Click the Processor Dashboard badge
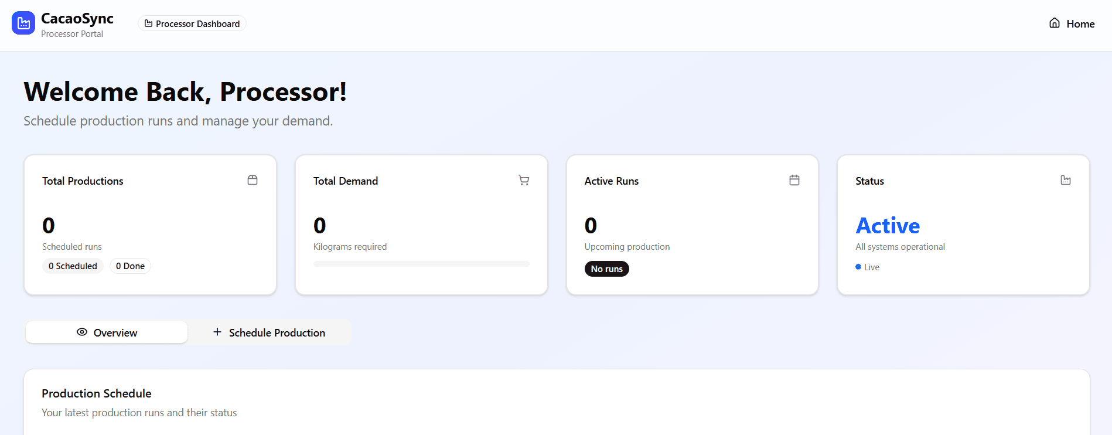1112x435 pixels. [x=192, y=23]
